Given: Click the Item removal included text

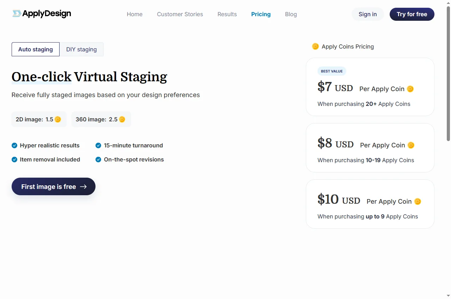Looking at the screenshot, I should (x=50, y=159).
